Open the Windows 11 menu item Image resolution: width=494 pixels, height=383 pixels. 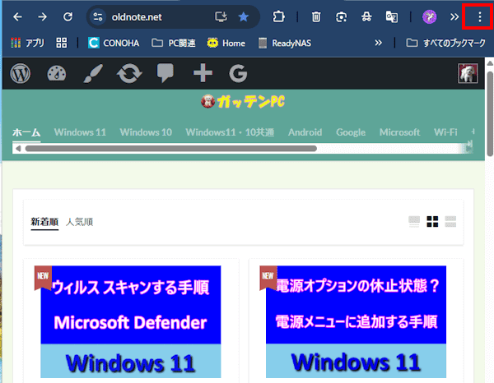80,132
